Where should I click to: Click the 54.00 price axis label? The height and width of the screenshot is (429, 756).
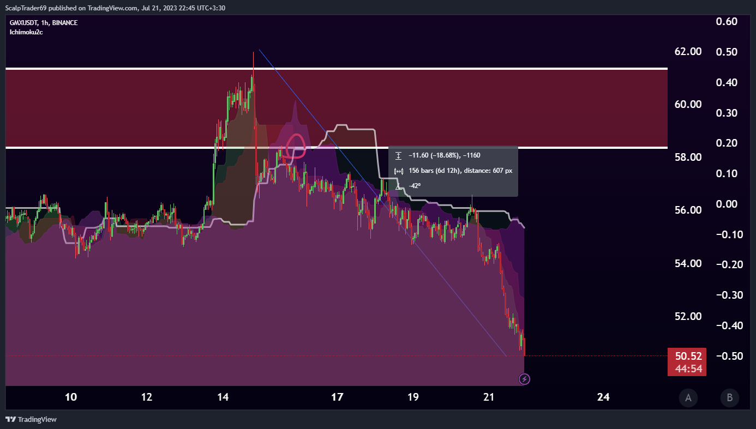point(688,263)
